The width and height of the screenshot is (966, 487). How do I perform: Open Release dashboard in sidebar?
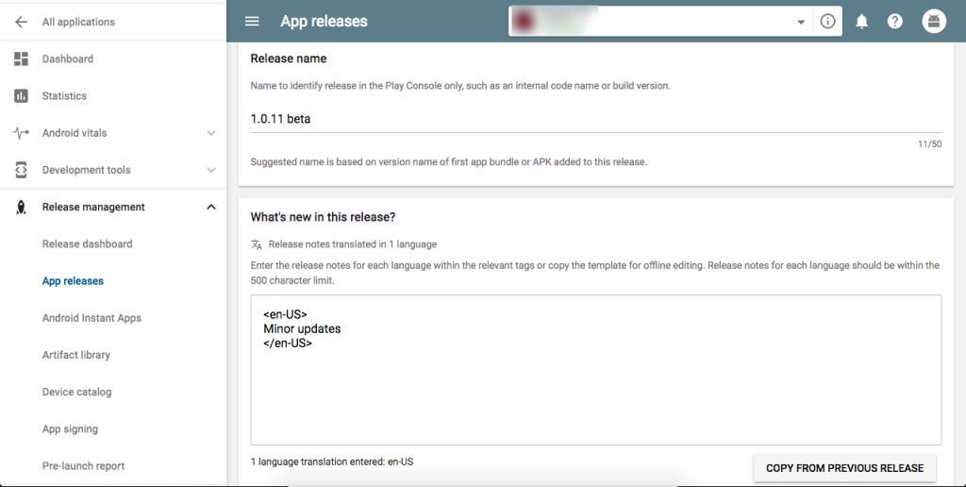[87, 244]
